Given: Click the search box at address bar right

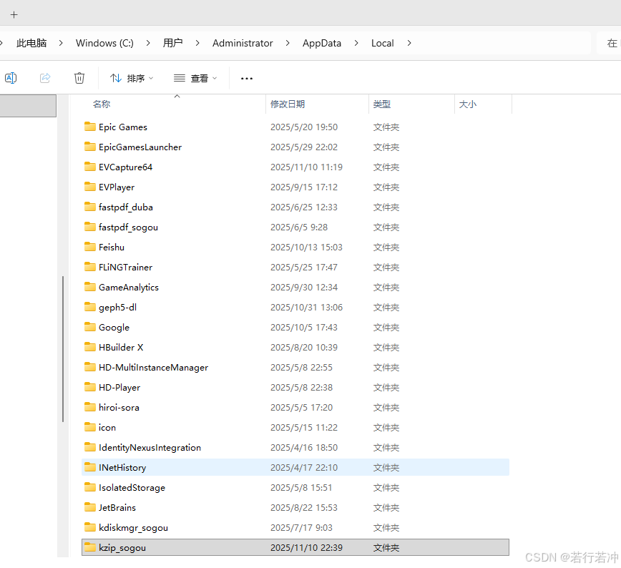Looking at the screenshot, I should coord(610,43).
